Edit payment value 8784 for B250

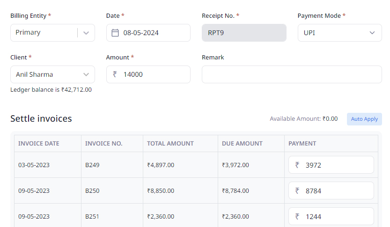coord(331,190)
